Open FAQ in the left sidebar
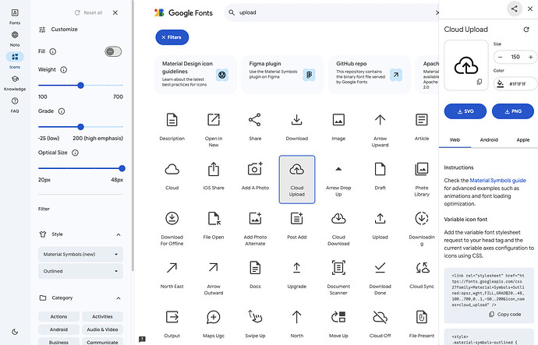This screenshot has width=538, height=345. (x=15, y=105)
